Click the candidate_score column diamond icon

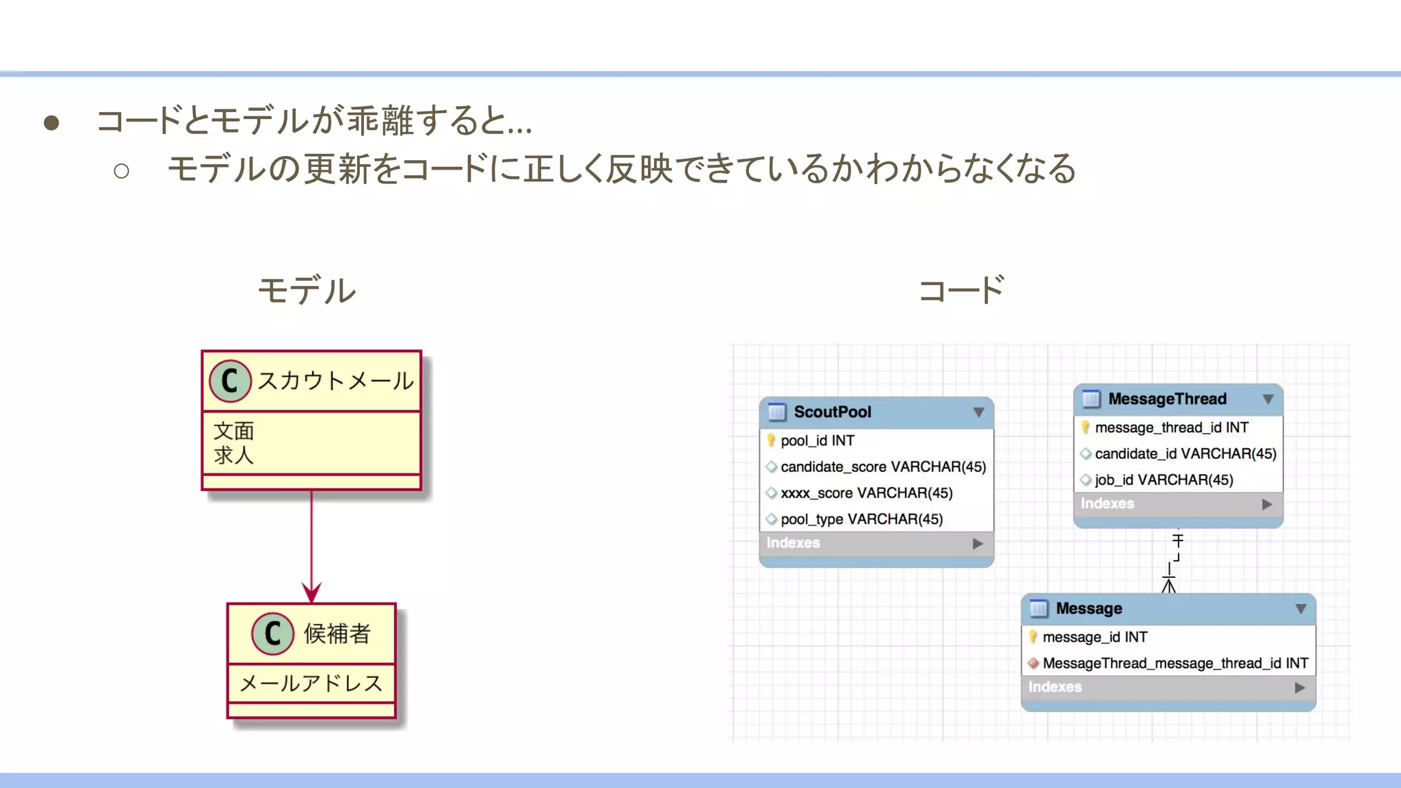click(772, 467)
